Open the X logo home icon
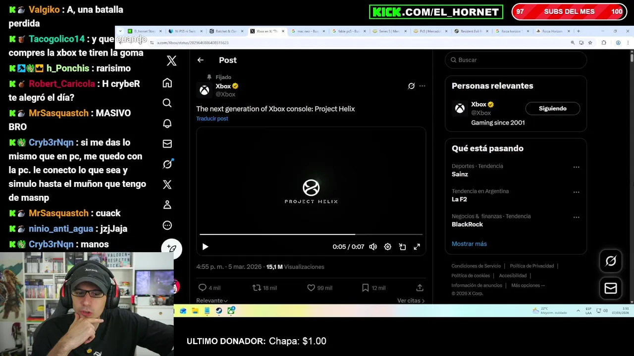Screen dimensions: 634x356 pos(171,61)
